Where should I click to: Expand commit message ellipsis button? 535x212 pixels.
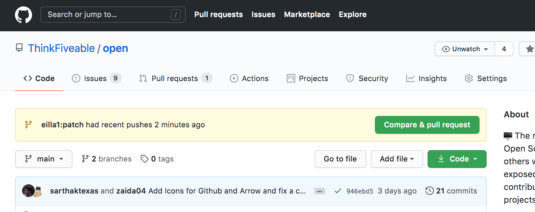click(320, 191)
